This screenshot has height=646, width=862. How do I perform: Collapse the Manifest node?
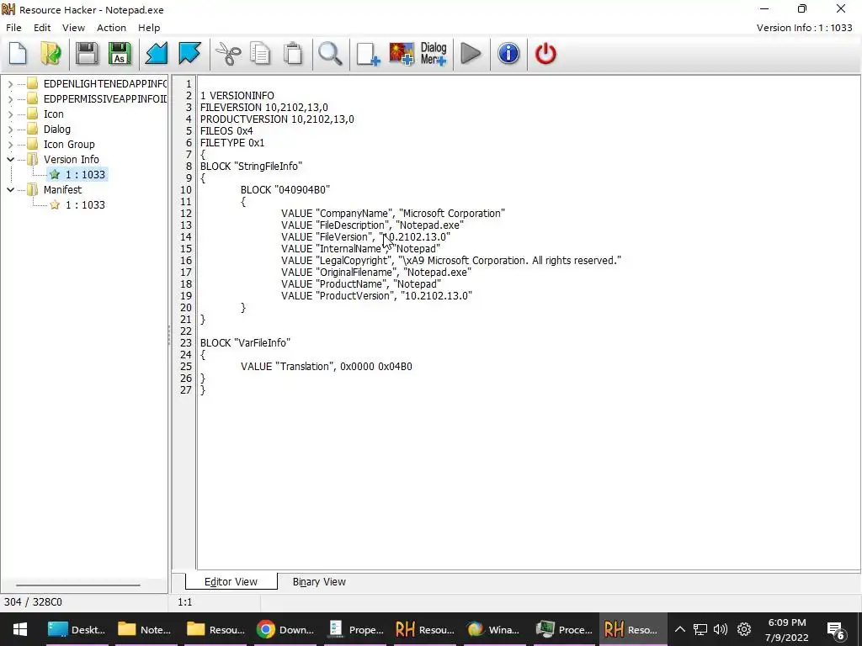[10, 189]
